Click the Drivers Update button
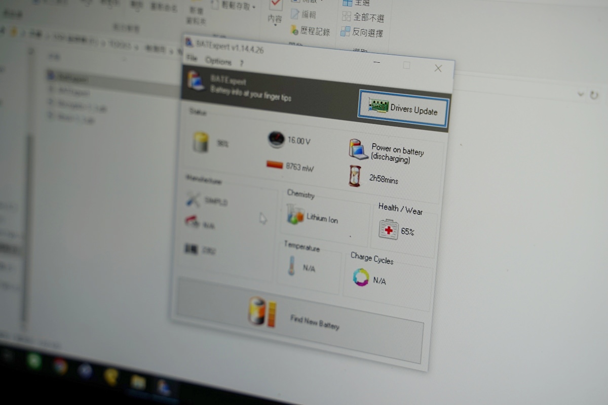The height and width of the screenshot is (405, 608). click(x=403, y=108)
